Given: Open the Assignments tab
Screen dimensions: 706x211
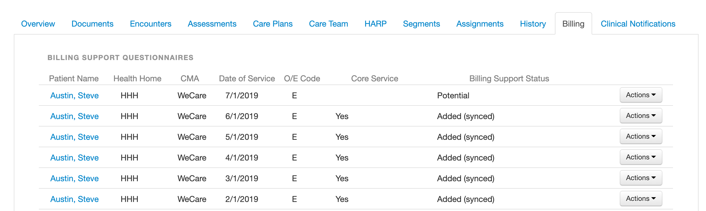Looking at the screenshot, I should tap(480, 24).
